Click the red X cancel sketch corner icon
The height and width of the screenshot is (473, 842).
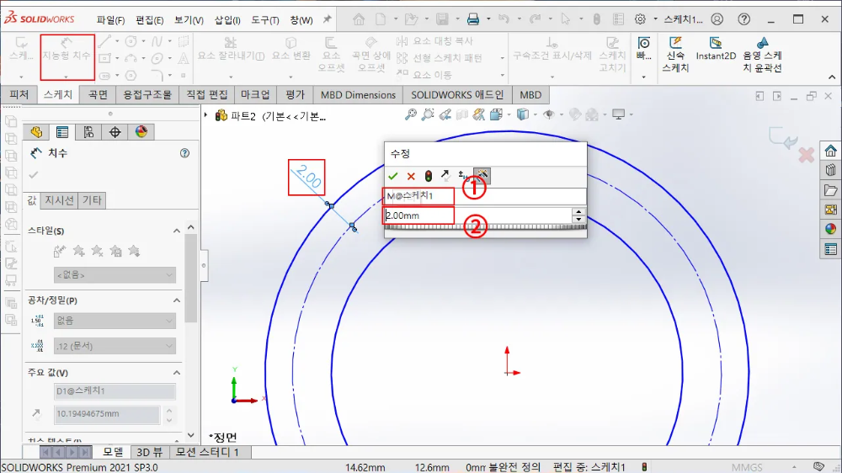[x=806, y=155]
